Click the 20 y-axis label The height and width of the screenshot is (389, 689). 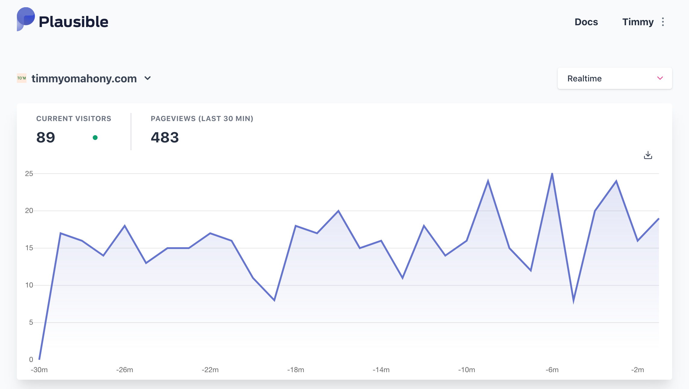pyautogui.click(x=29, y=211)
